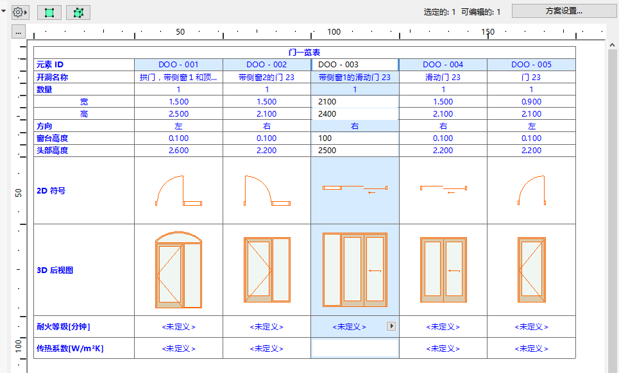This screenshot has width=619, height=373.
Task: Open the settings gear icon on the toolbar
Action: click(17, 12)
